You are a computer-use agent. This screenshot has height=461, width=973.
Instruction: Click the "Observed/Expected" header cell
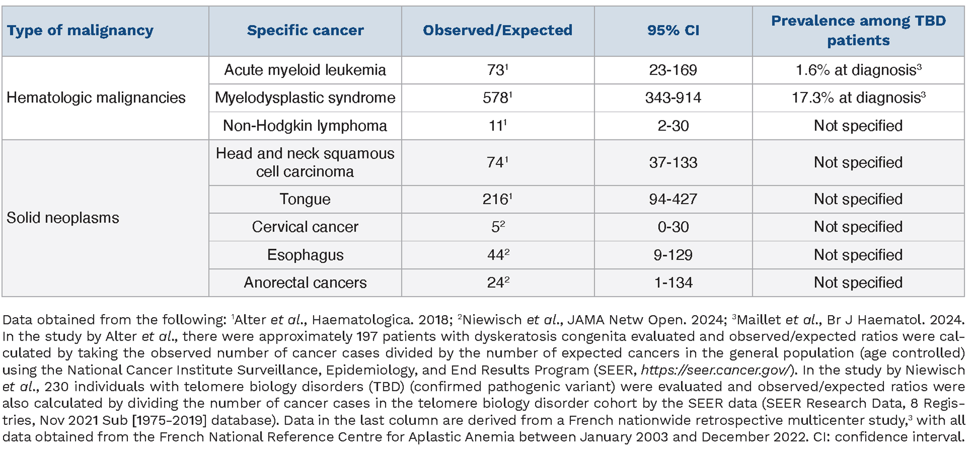tap(497, 30)
